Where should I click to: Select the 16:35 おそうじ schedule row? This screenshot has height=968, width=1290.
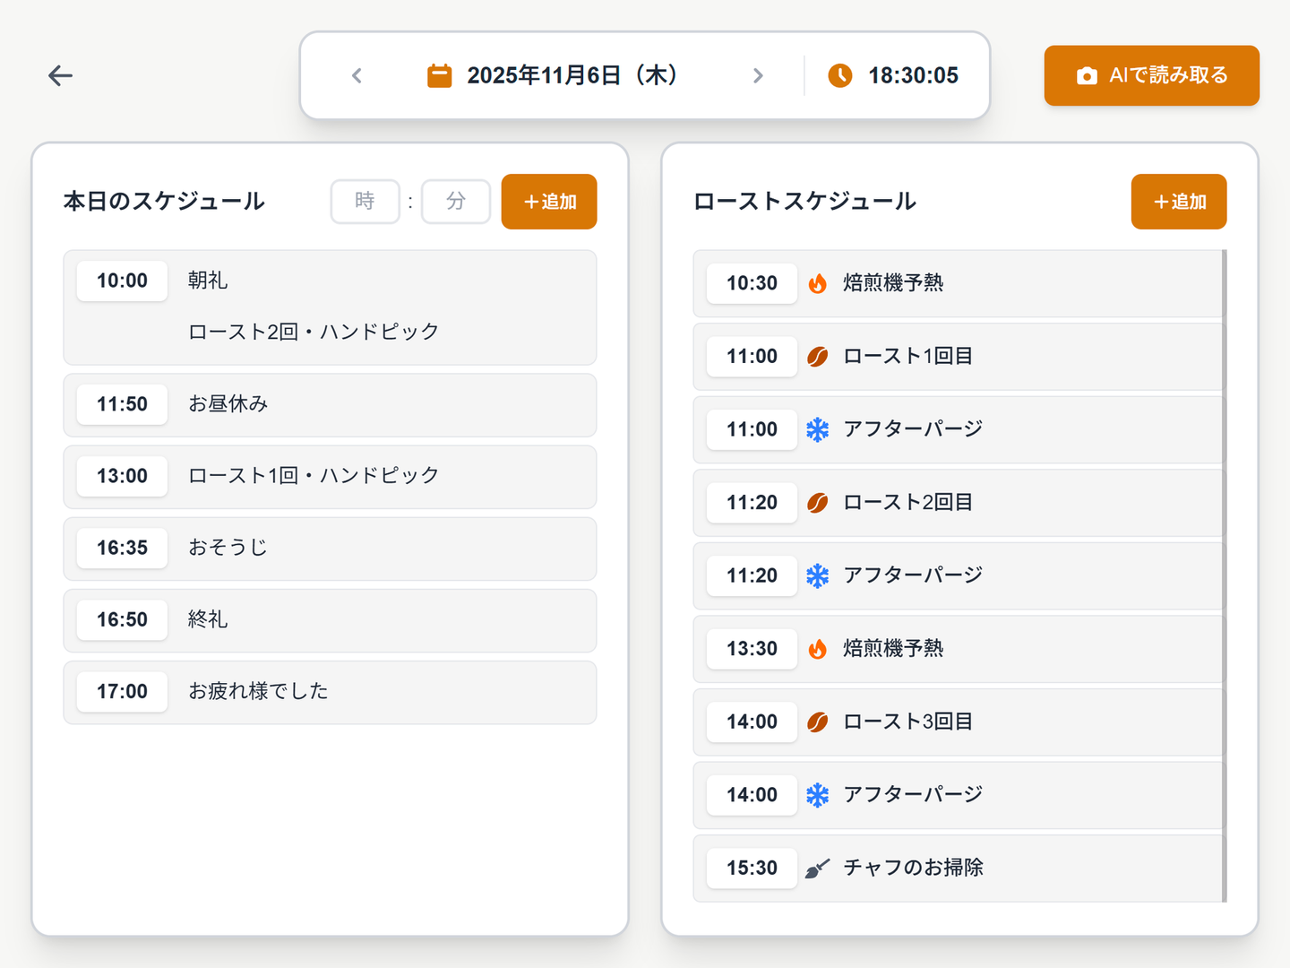point(330,549)
